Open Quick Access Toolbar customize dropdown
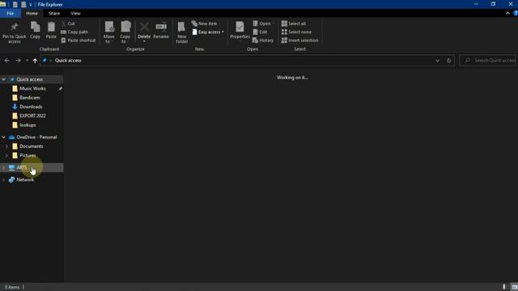 point(31,5)
